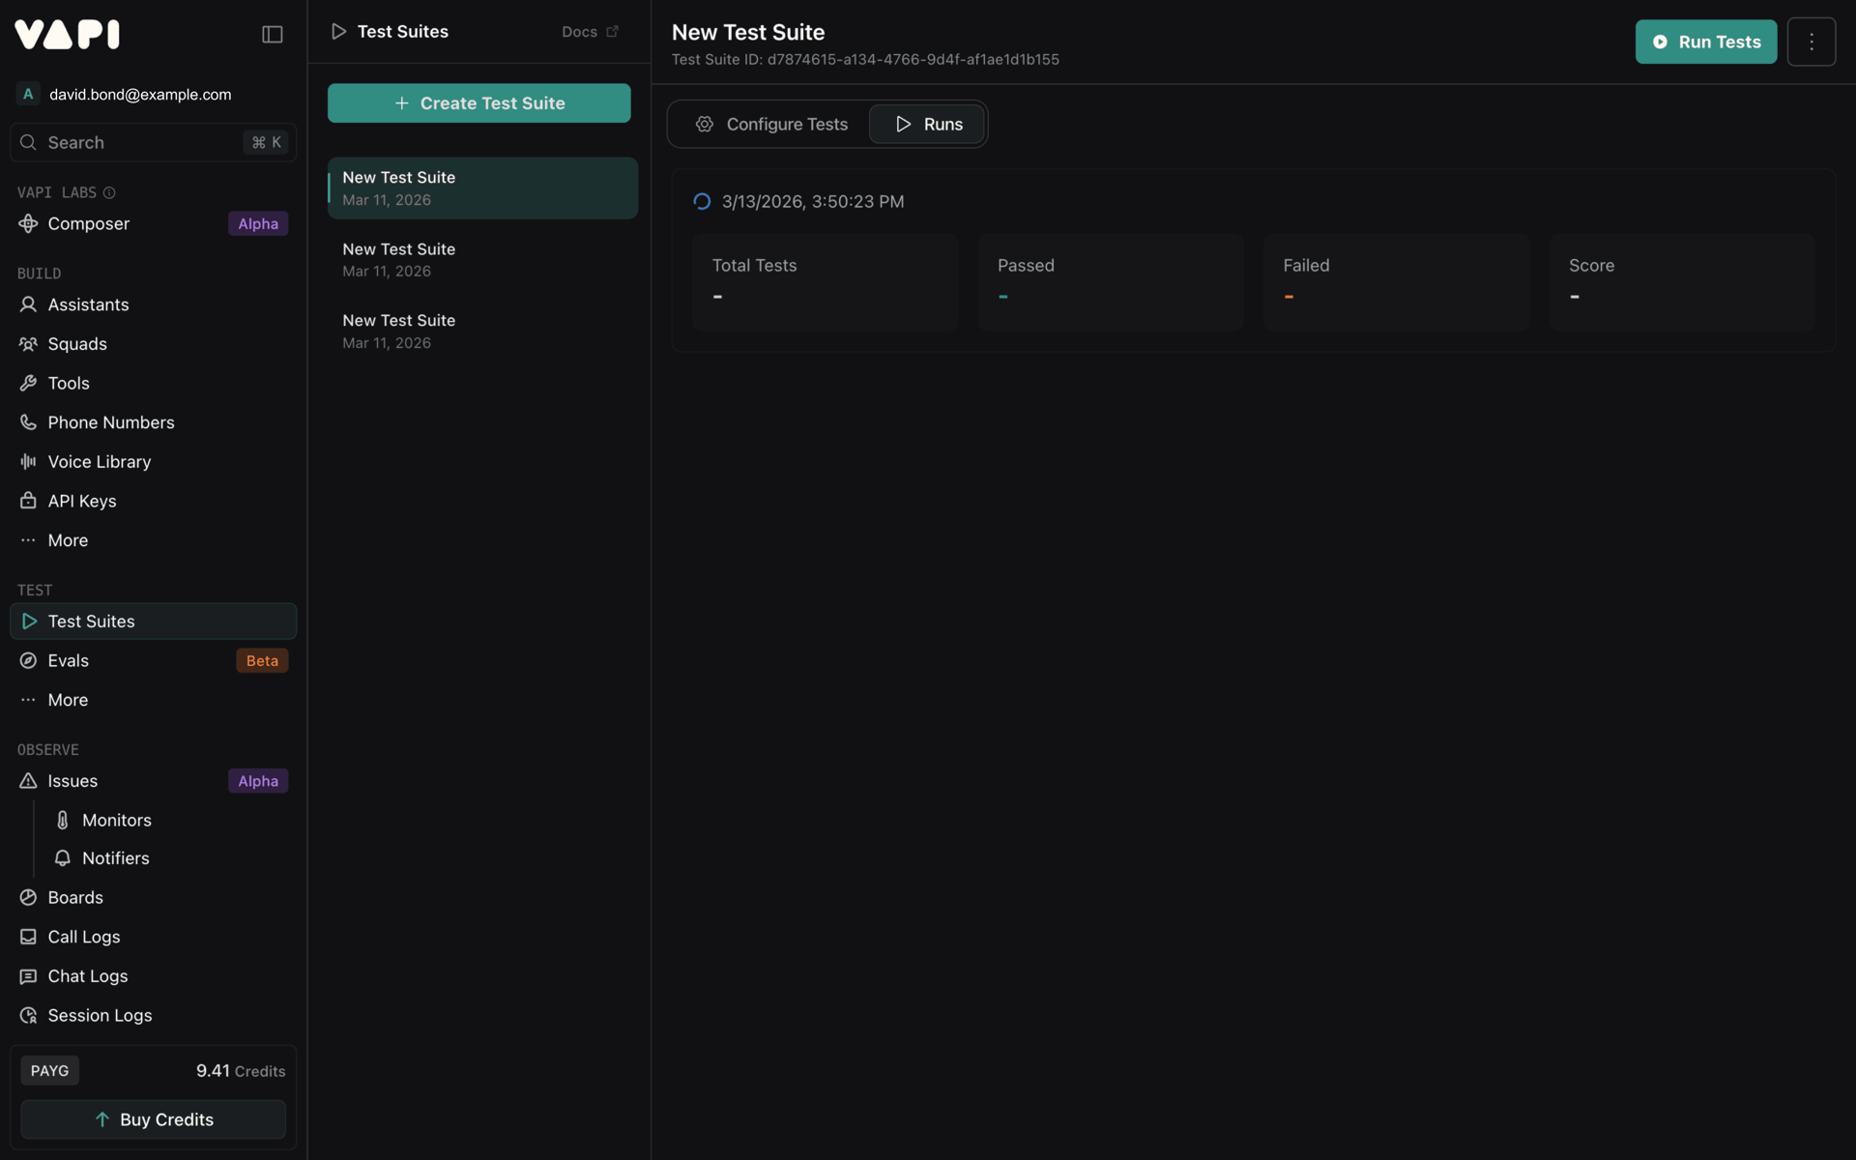
Task: Click the Score card
Action: coord(1681,281)
